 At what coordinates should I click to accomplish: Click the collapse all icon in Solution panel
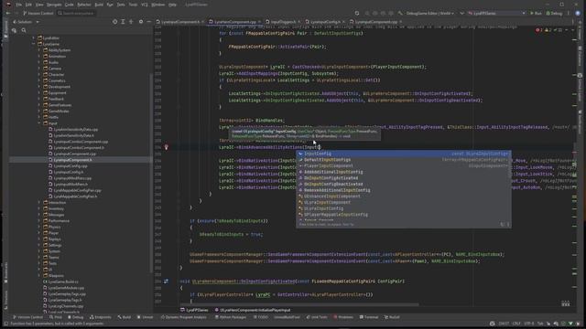point(131,22)
